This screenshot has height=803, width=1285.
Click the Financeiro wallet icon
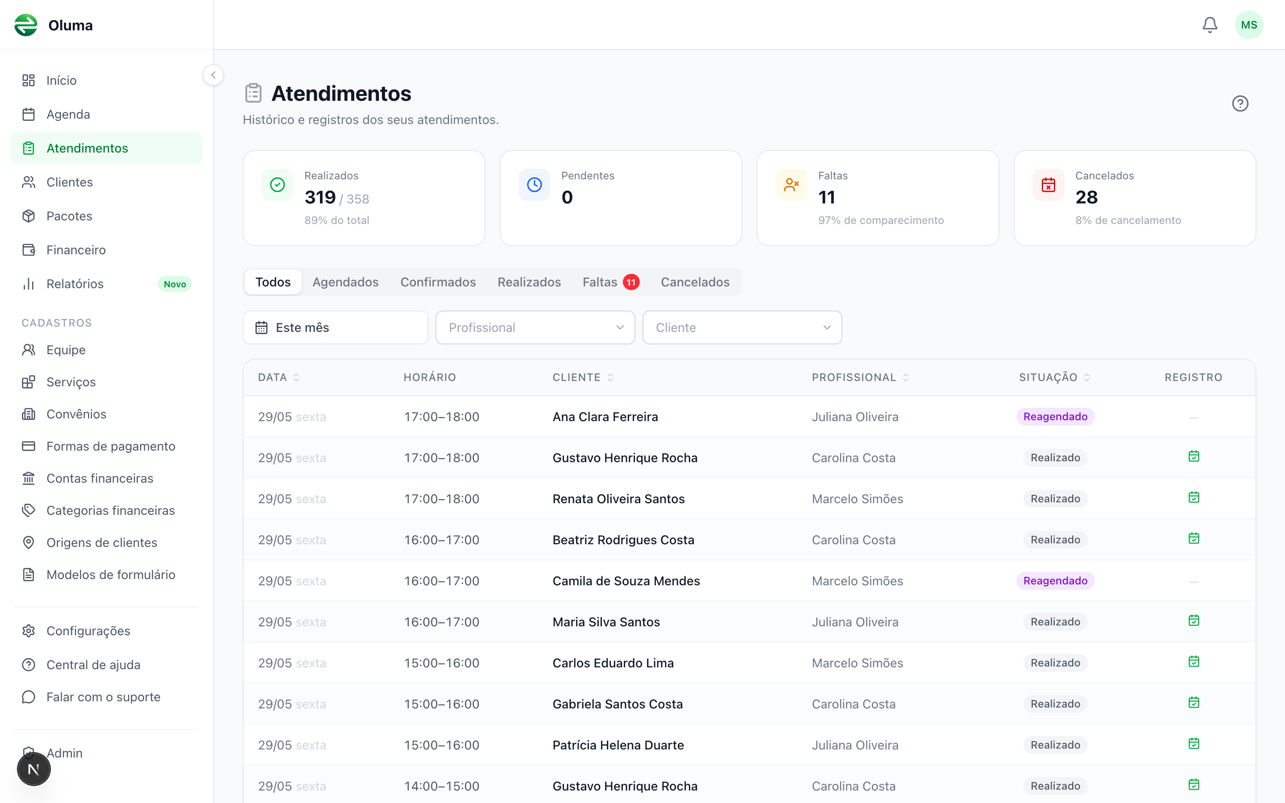coord(29,250)
